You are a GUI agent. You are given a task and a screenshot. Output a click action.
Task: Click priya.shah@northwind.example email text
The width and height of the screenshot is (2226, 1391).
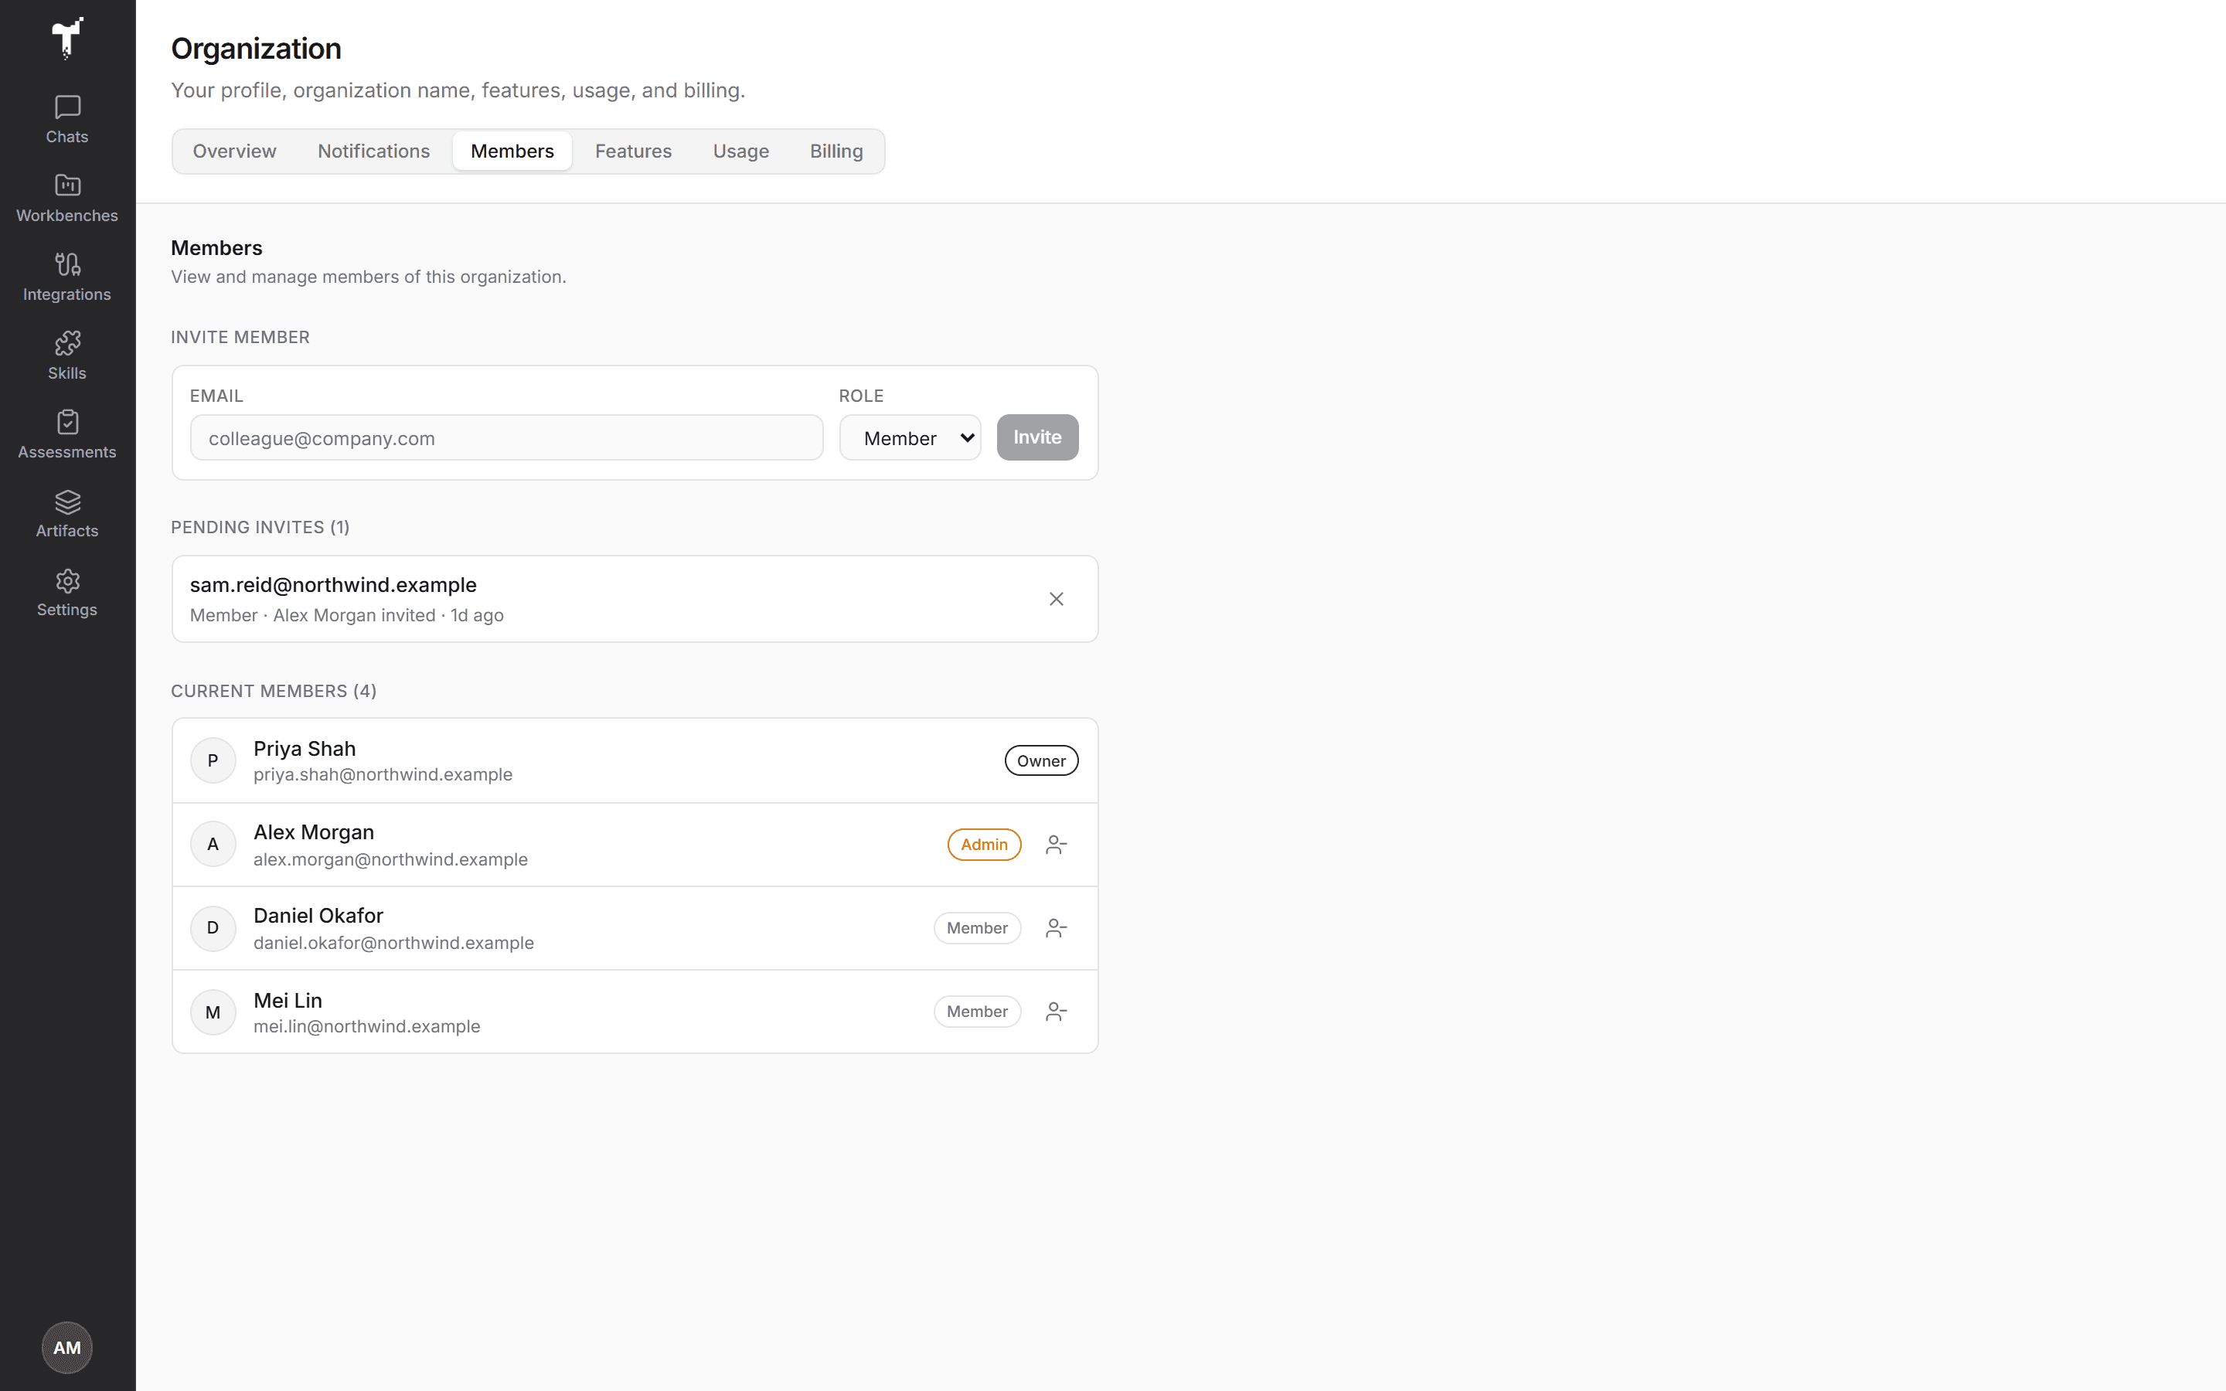[x=383, y=774]
